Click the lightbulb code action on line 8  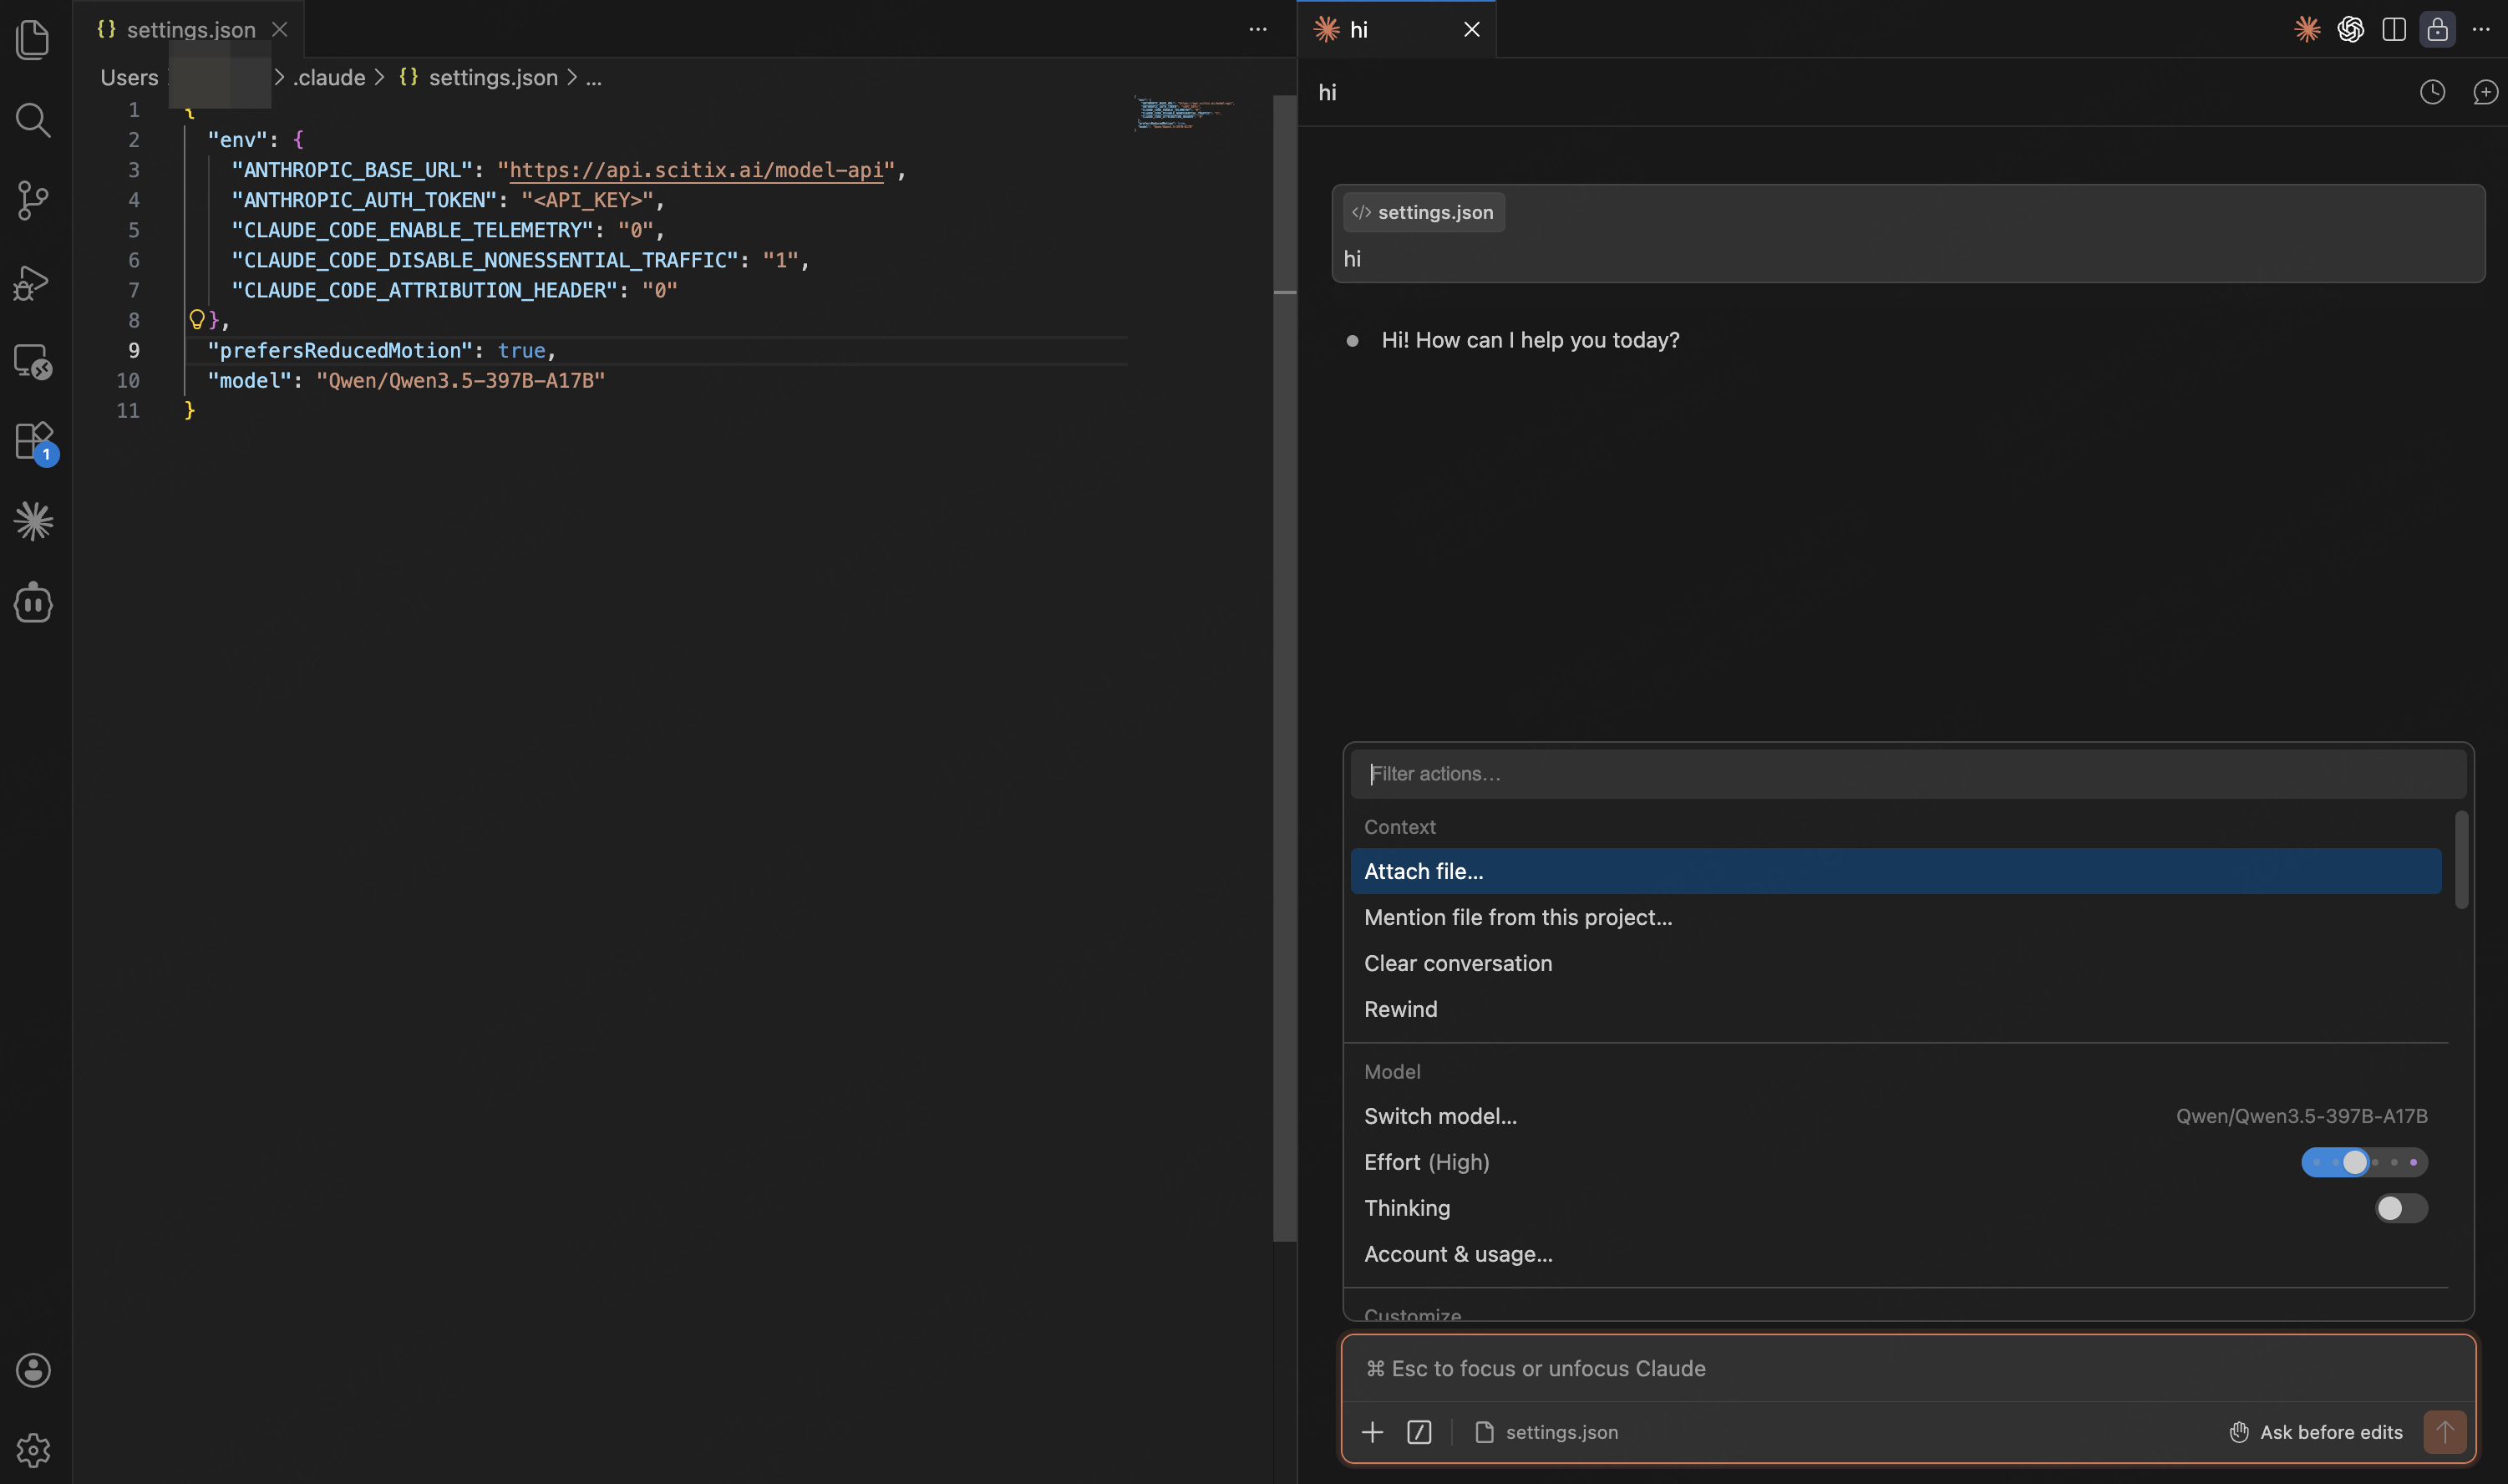[197, 319]
